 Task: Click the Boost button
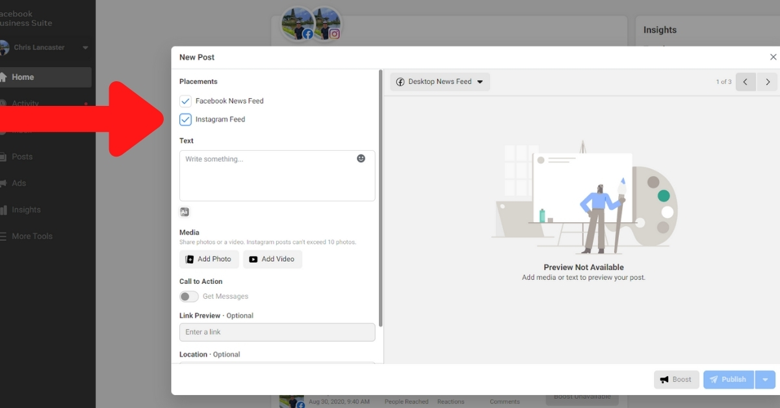pyautogui.click(x=677, y=379)
